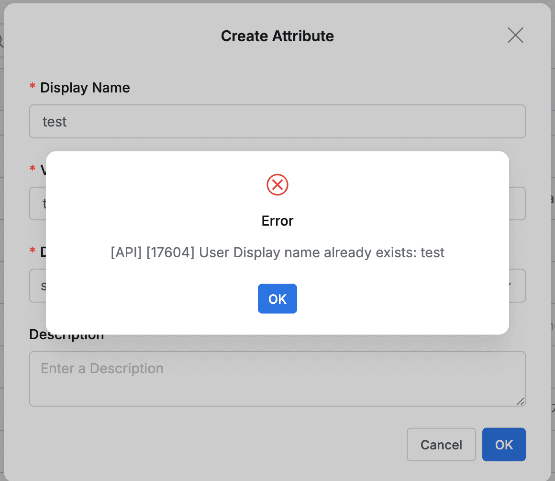
Task: Click the red asterisk near the hidden V field
Action: [32, 169]
